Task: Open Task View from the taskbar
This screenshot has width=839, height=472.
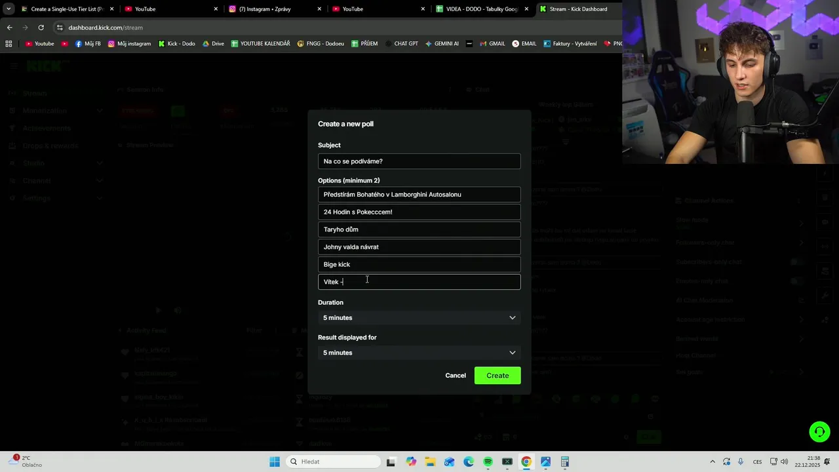Action: pyautogui.click(x=391, y=462)
